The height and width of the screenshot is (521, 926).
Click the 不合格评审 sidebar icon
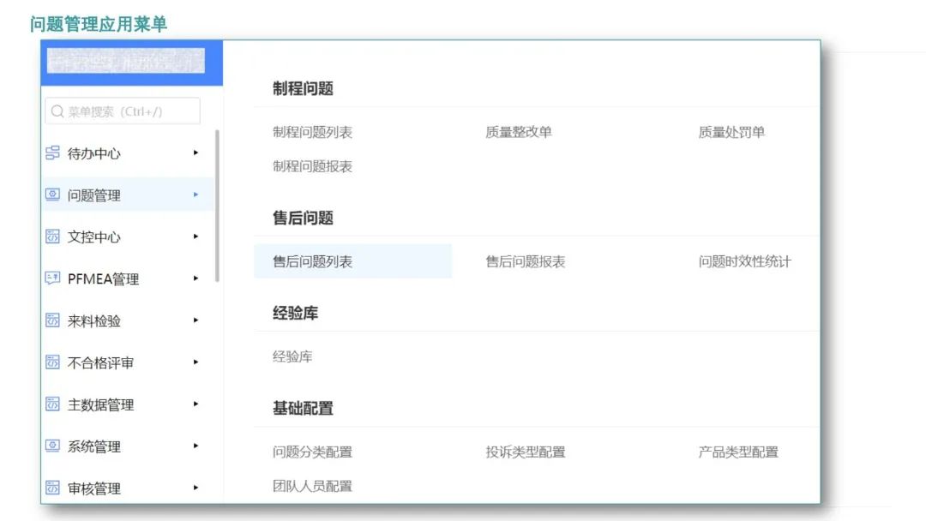[x=52, y=362]
